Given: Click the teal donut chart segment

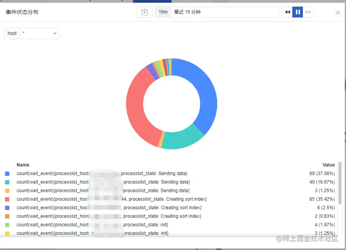Looking at the screenshot, I should pos(182,140).
